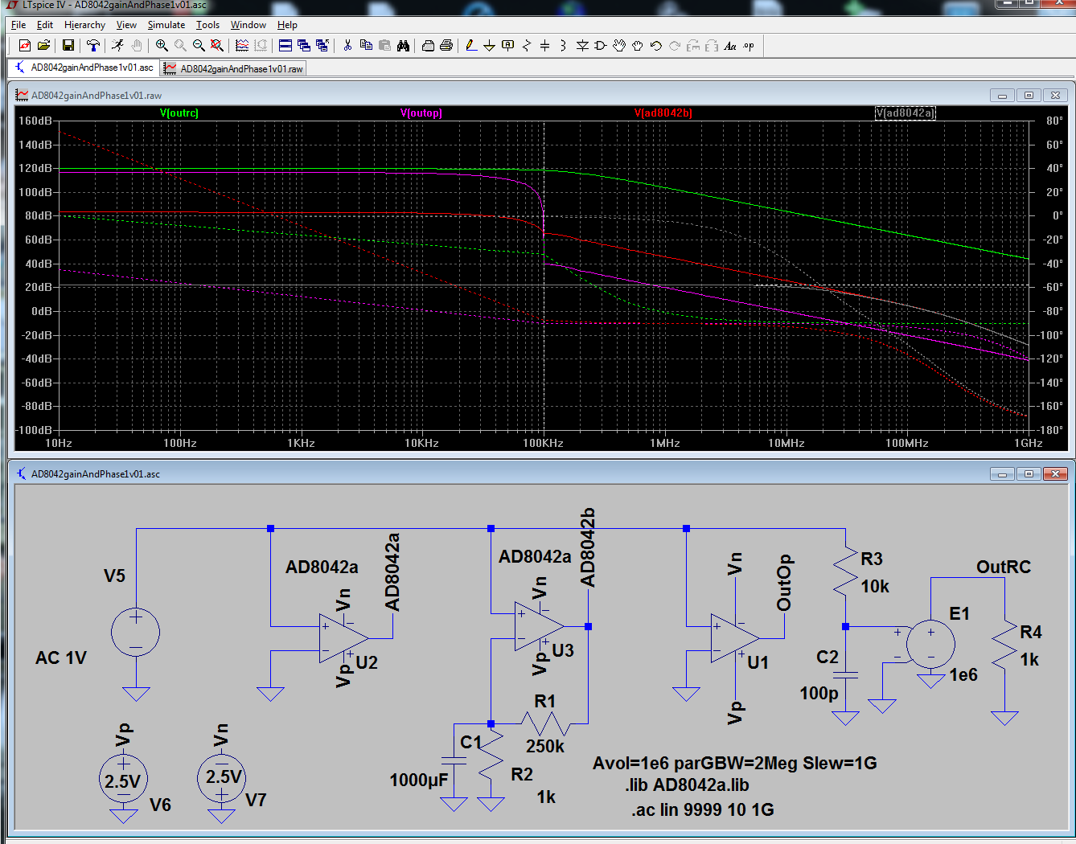Viewport: 1076px width, 844px height.
Task: Select the Cut scissors tool
Action: (347, 46)
